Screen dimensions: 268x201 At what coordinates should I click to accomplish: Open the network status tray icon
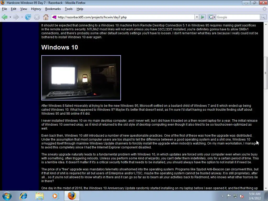(235, 196)
